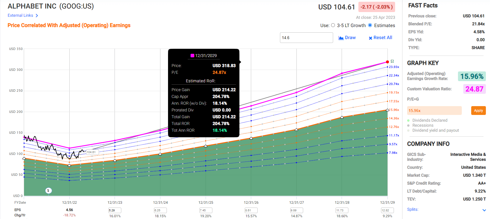This screenshot has width=490, height=219.
Task: Click the S&P Credit Rating AA+ value
Action: tap(482, 183)
